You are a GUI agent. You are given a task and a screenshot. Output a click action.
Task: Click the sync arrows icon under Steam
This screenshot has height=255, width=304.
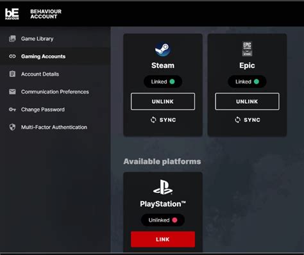click(153, 120)
